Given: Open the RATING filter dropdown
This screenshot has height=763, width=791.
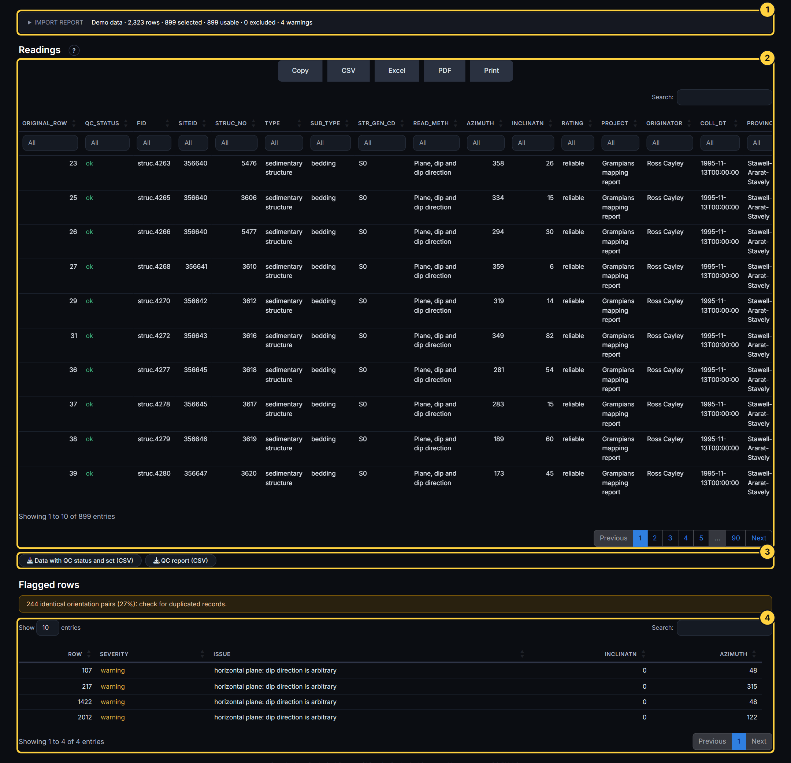Looking at the screenshot, I should pyautogui.click(x=578, y=143).
